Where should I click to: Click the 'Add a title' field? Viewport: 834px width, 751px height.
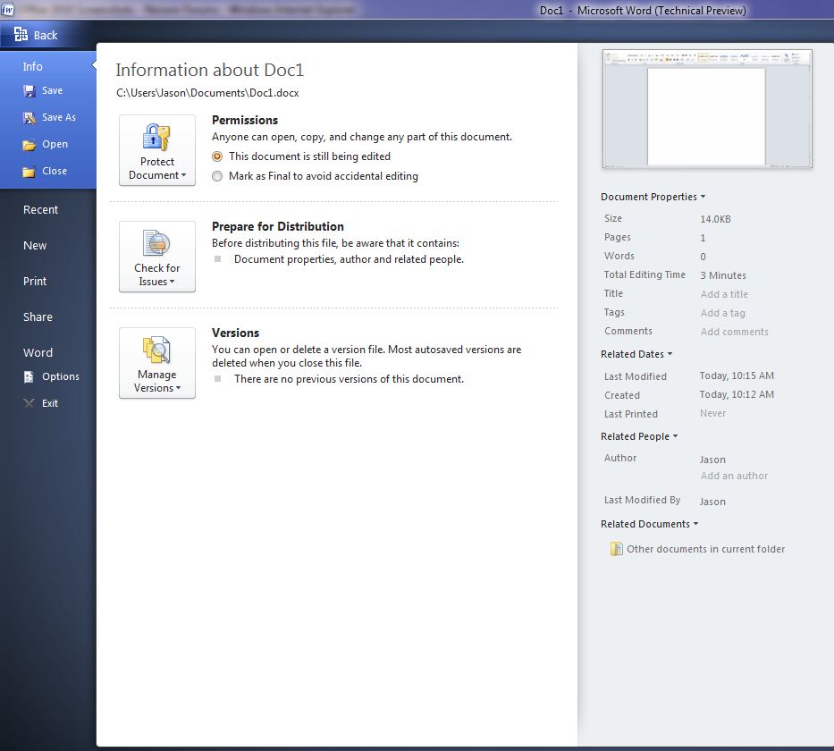(x=724, y=294)
